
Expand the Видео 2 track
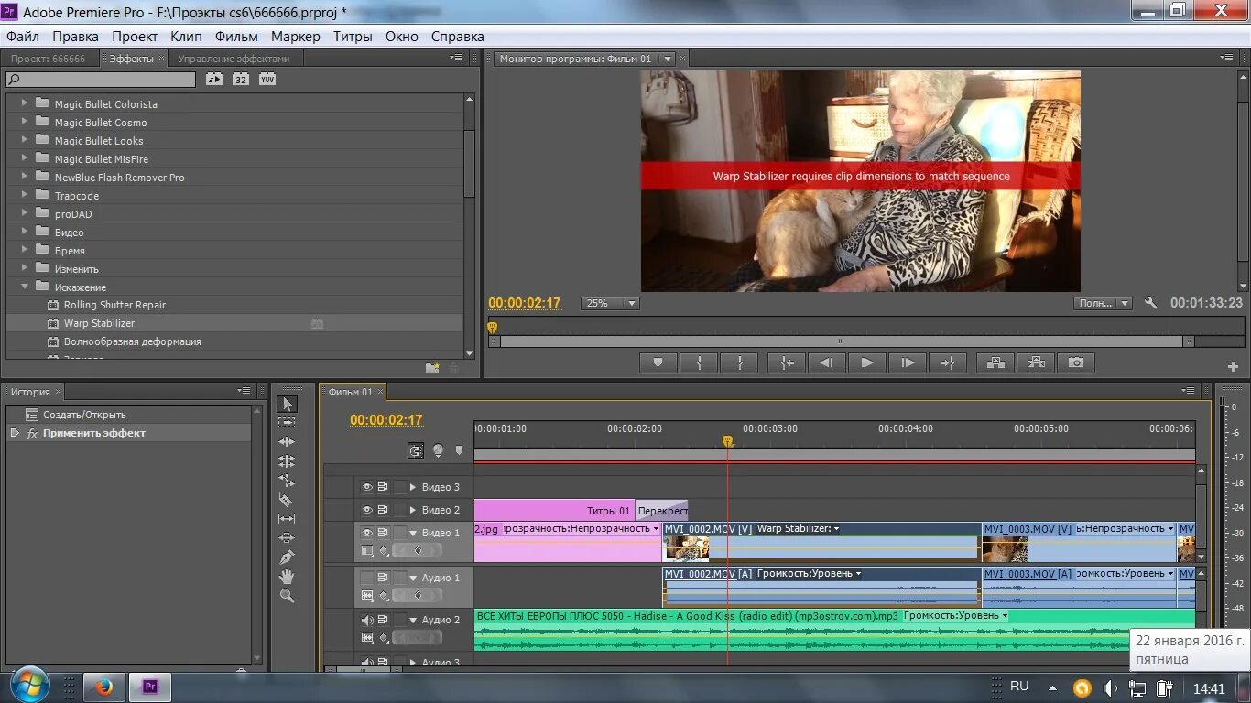click(413, 510)
